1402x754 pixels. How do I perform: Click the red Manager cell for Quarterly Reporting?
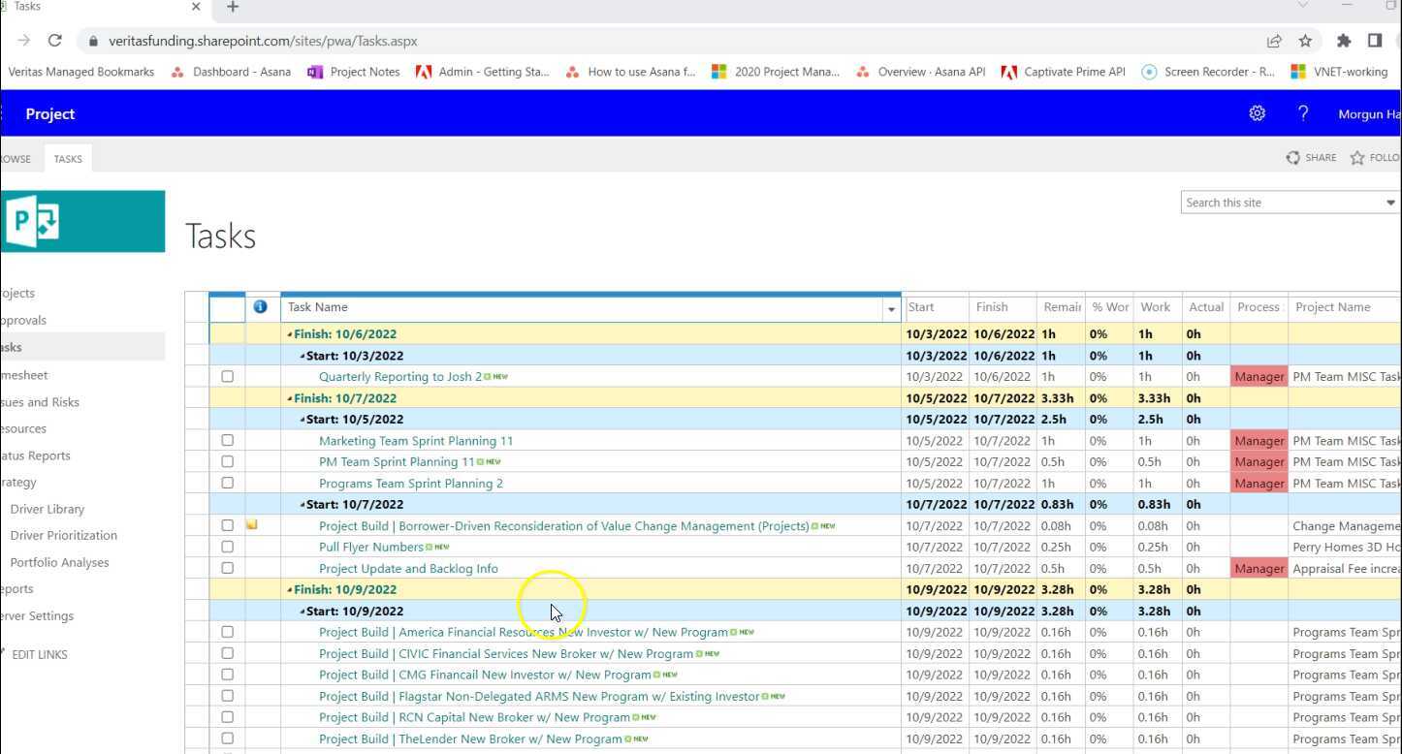[1259, 377]
